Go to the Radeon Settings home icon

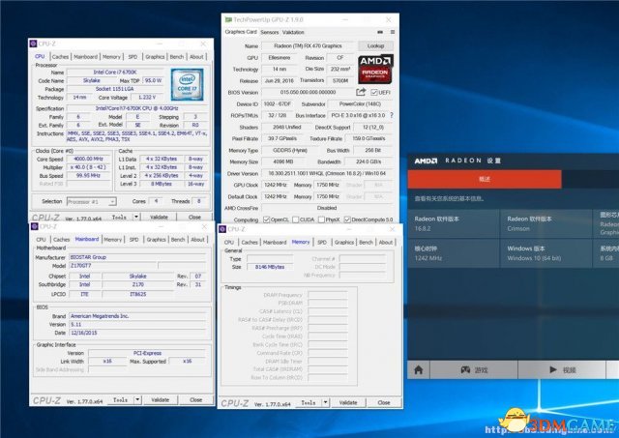tap(419, 369)
